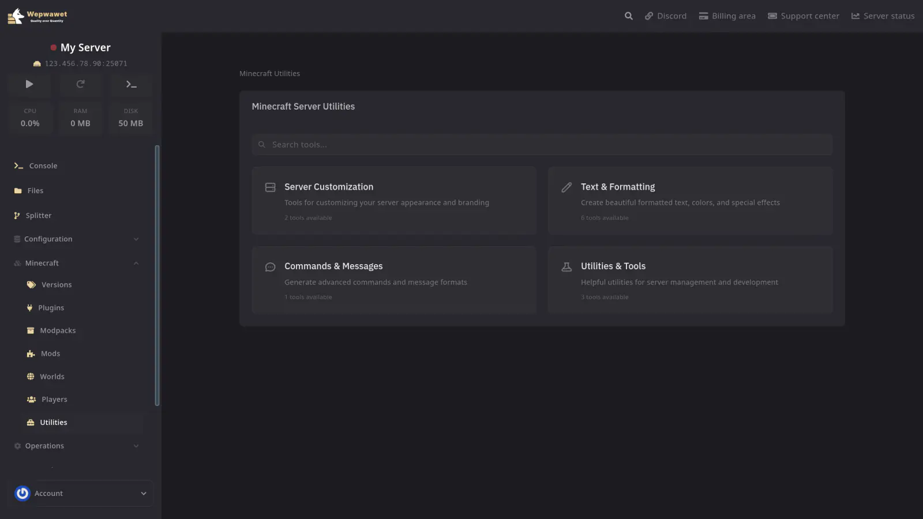923x519 pixels.
Task: Select Files in the sidebar
Action: click(x=35, y=191)
